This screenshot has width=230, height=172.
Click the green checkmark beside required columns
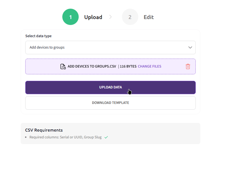click(x=106, y=137)
